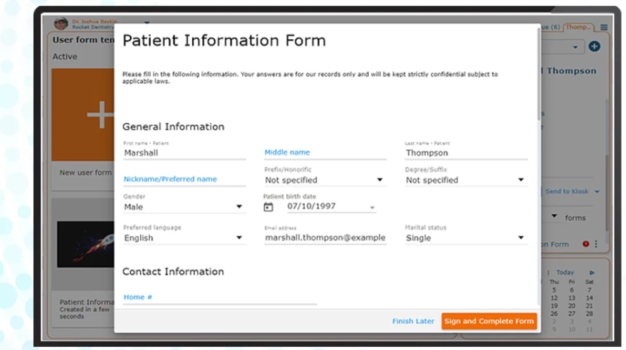Click the Nickname/Preferred name field

click(x=185, y=179)
